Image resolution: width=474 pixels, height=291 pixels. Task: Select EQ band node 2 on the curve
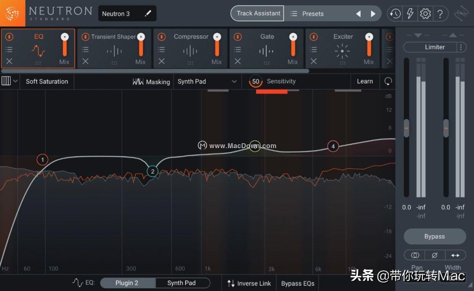153,171
